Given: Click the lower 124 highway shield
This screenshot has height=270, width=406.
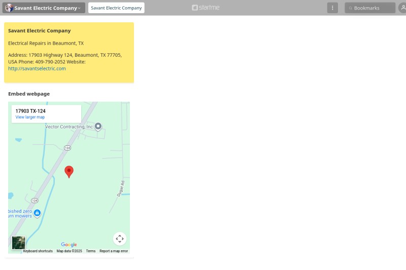Looking at the screenshot, I should (35, 201).
